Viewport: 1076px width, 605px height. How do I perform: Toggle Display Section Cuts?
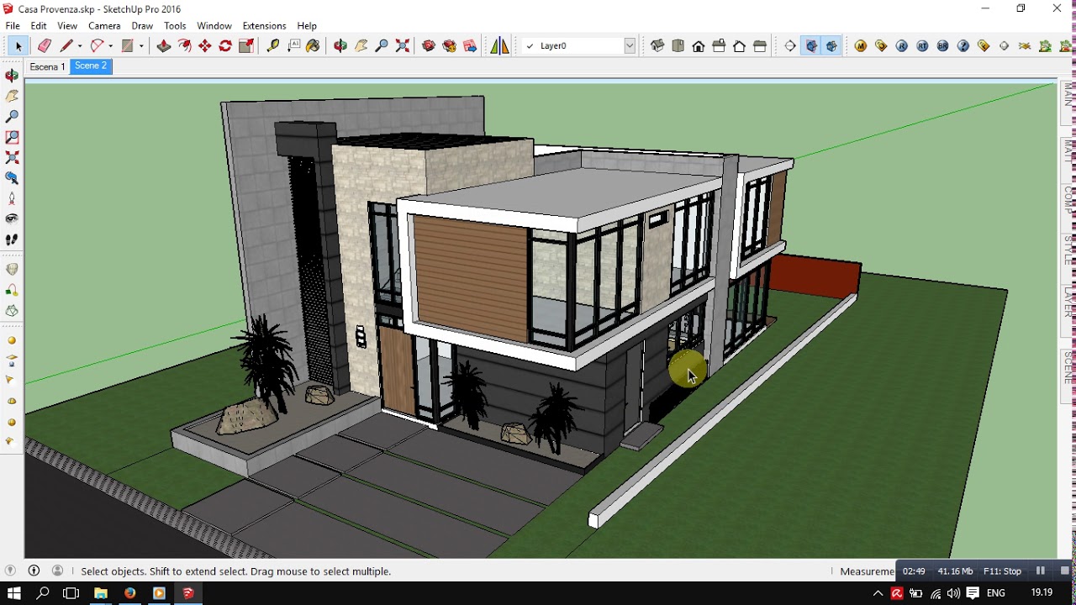(831, 46)
